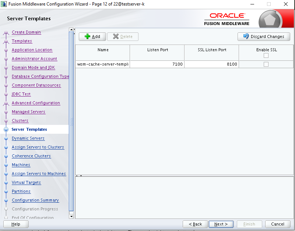Go to Assign Servers to Machines step
This screenshot has height=231, width=295.
[39, 174]
